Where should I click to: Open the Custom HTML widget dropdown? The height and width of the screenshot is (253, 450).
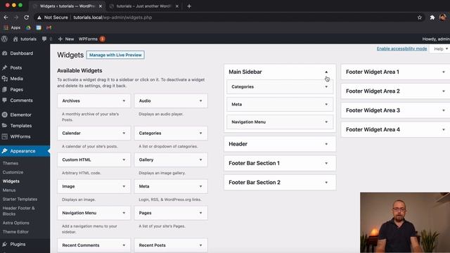pos(124,160)
